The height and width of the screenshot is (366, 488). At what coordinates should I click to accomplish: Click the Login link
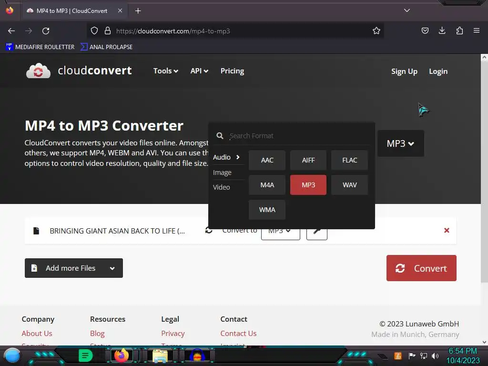[438, 71]
